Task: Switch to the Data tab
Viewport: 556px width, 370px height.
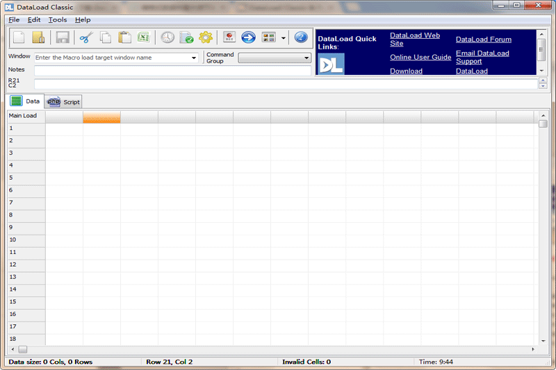Action: click(25, 101)
